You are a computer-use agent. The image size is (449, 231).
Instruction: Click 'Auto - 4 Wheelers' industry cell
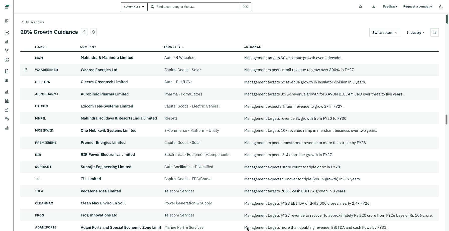180,58
